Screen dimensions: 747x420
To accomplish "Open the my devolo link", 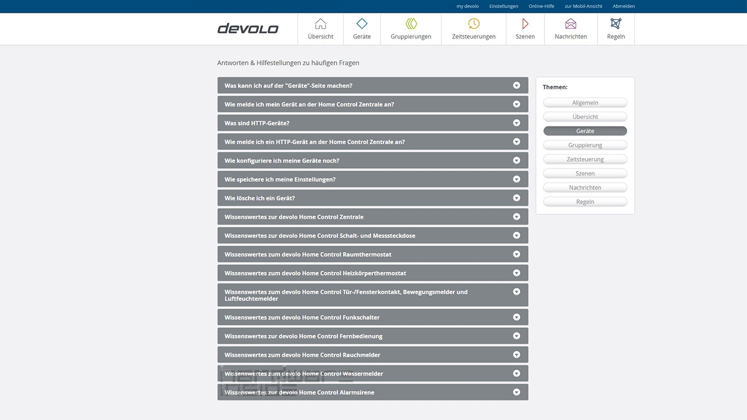I will 467,6.
